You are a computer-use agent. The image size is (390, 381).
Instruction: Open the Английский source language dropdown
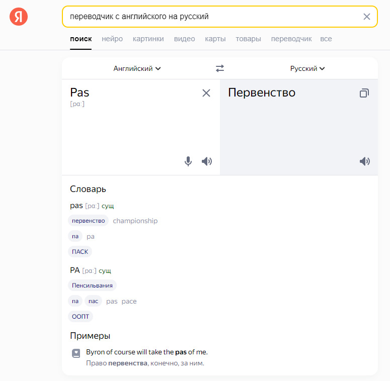coord(137,68)
